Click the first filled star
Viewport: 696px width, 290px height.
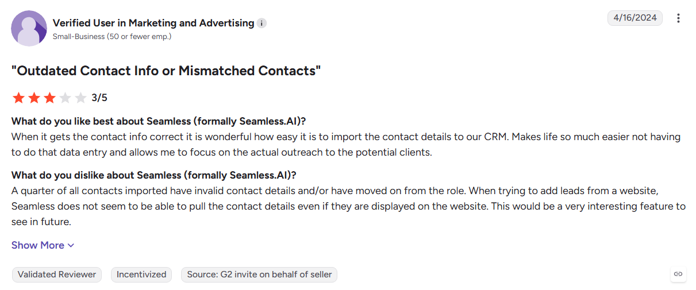[x=19, y=98]
